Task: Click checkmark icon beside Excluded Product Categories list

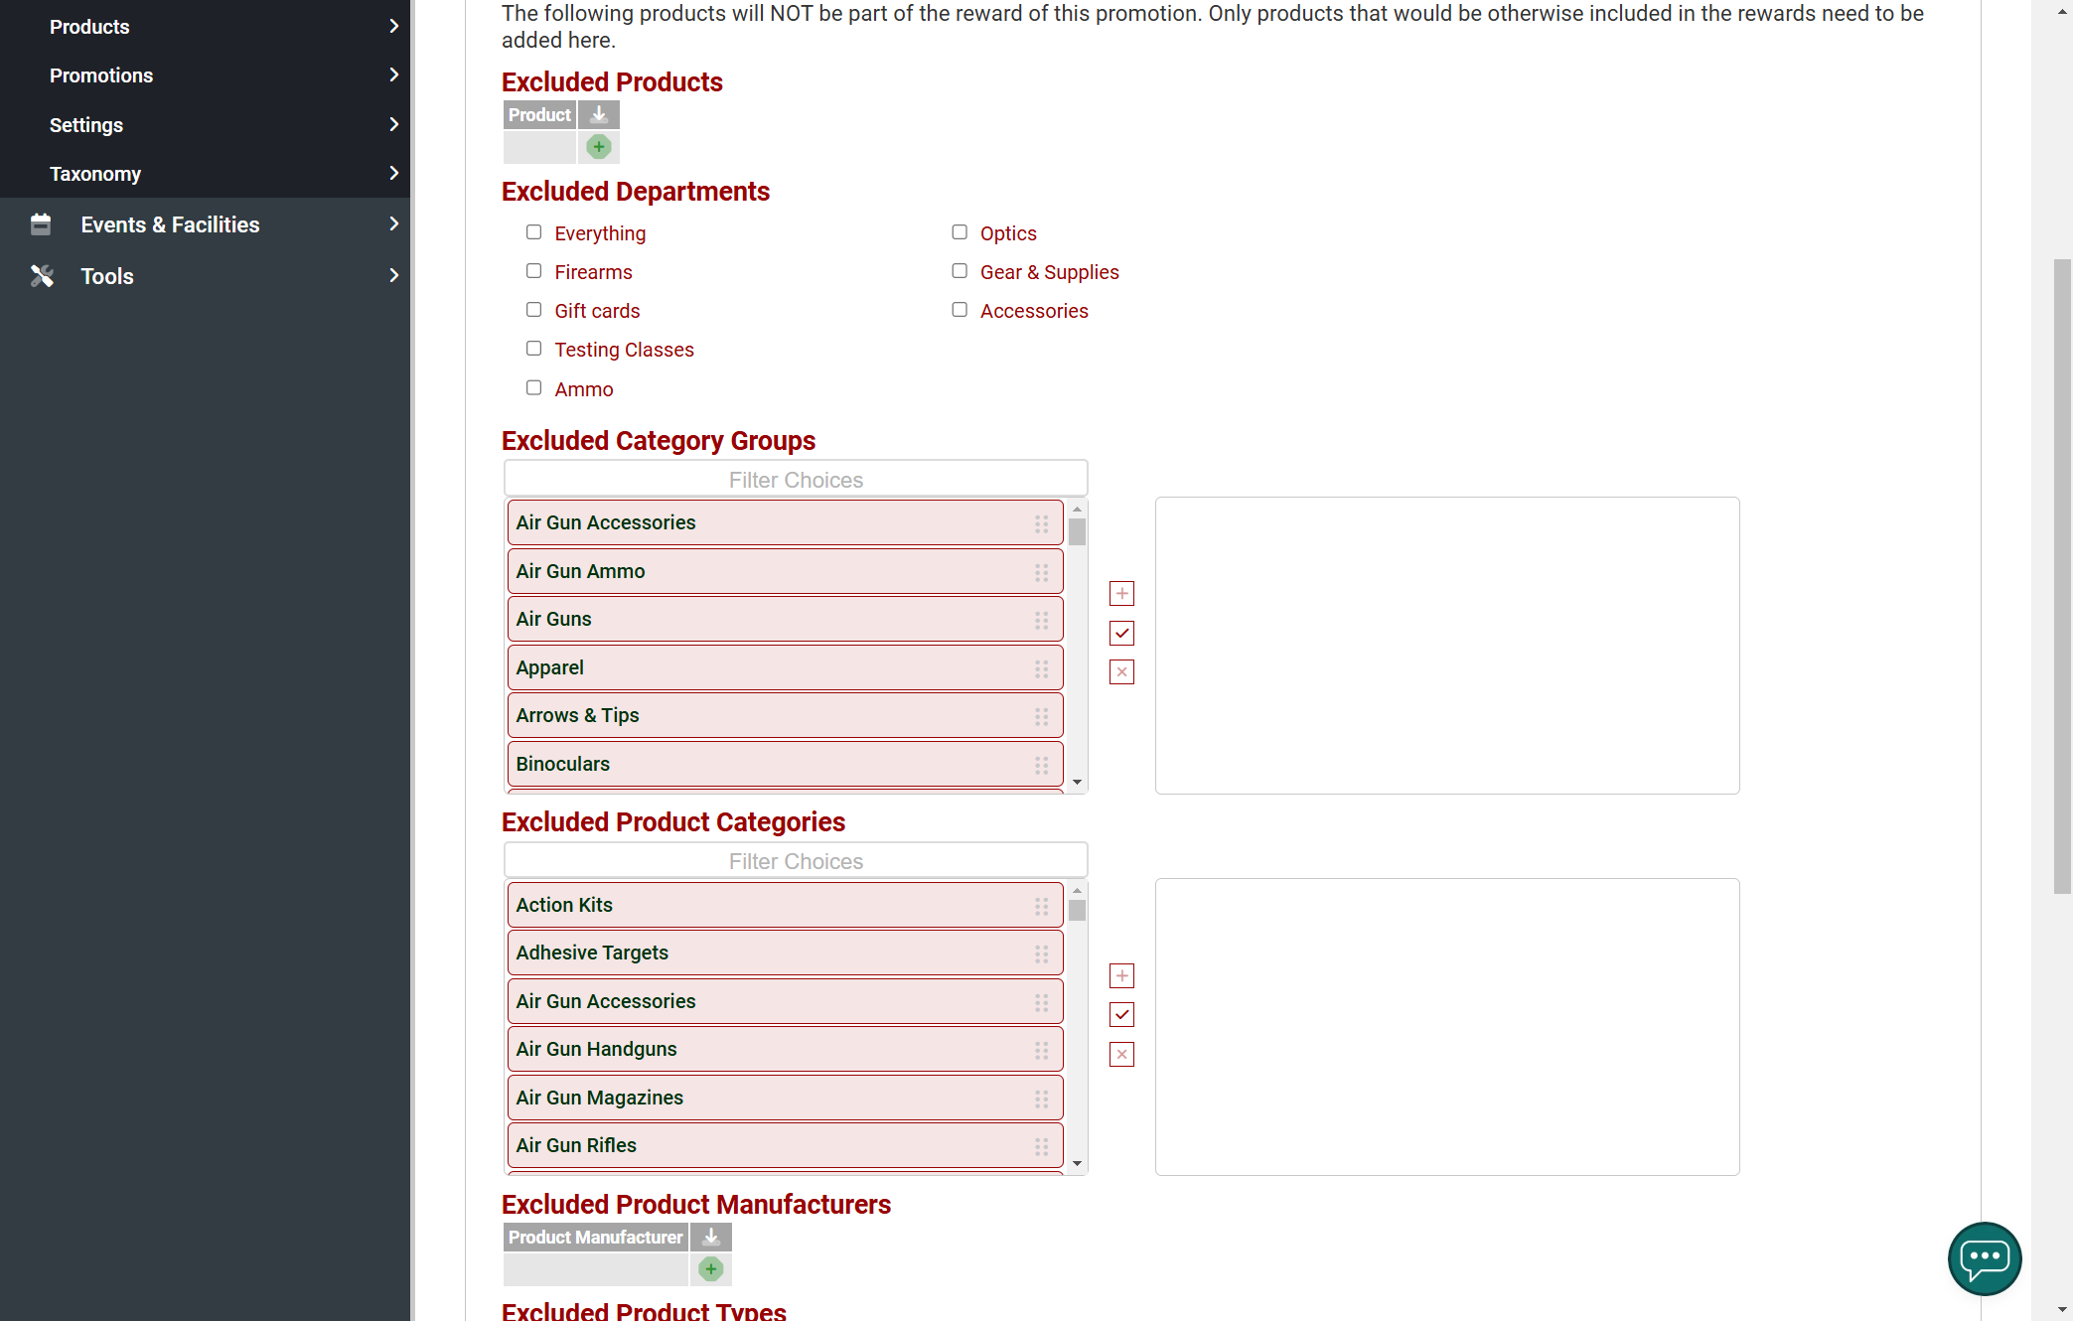Action: pyautogui.click(x=1121, y=1015)
